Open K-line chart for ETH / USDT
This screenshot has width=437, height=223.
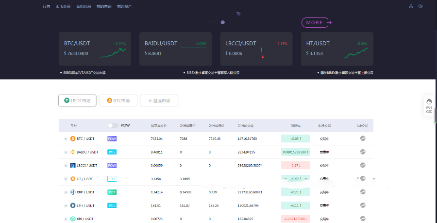pyautogui.click(x=363, y=205)
